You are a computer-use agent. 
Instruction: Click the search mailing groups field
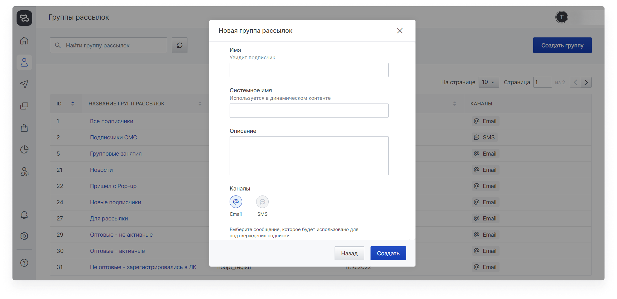[108, 45]
